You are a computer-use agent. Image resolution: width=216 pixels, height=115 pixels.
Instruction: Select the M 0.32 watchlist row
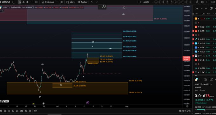point(204,27)
